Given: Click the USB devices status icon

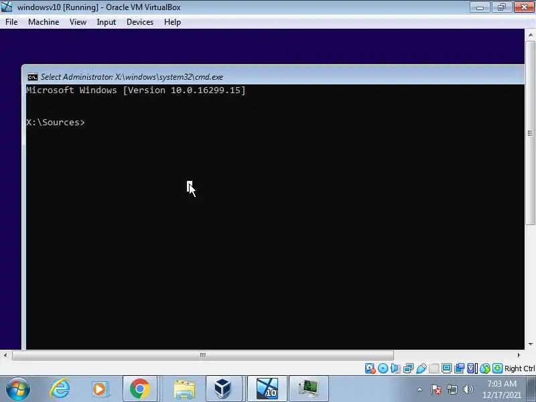Looking at the screenshot, I should [421, 368].
